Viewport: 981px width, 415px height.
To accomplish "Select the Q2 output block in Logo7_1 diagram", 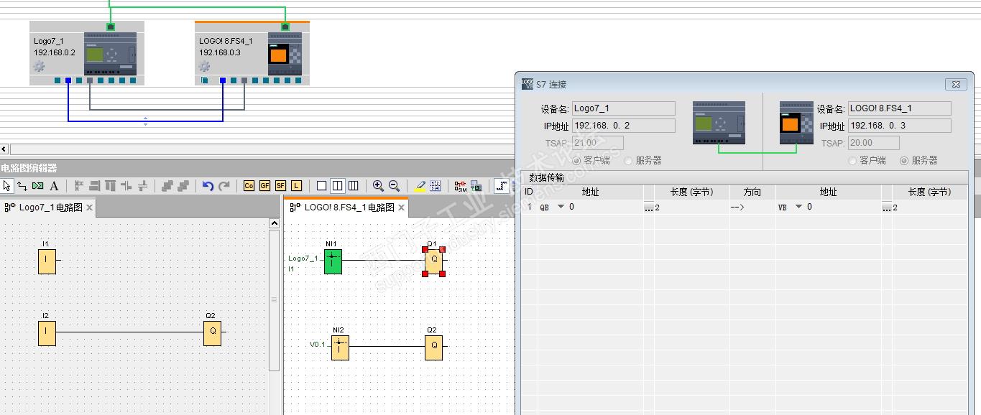I will pyautogui.click(x=212, y=333).
